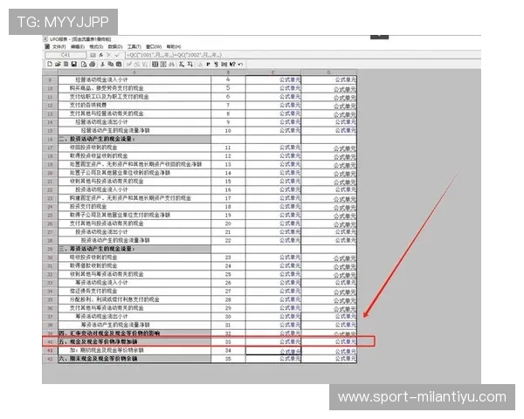524x419 pixels.
Task: Click line number cell 33
Action: pos(228,342)
